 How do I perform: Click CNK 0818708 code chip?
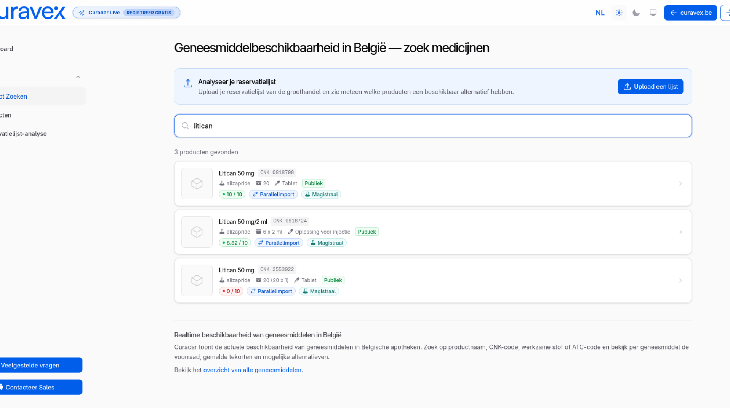(x=277, y=173)
